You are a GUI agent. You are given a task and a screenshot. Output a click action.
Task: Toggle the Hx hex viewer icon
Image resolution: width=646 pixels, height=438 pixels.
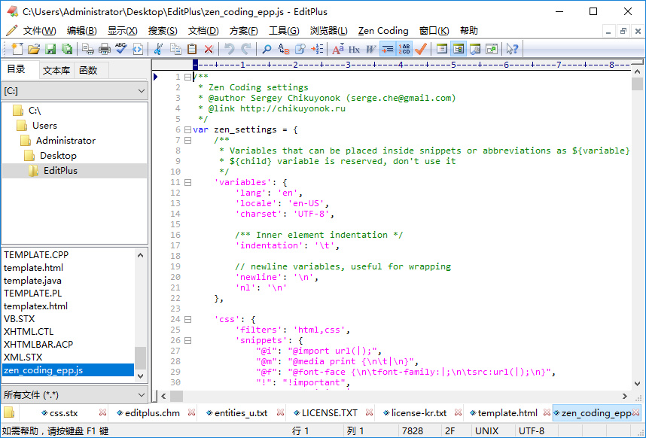(x=354, y=49)
